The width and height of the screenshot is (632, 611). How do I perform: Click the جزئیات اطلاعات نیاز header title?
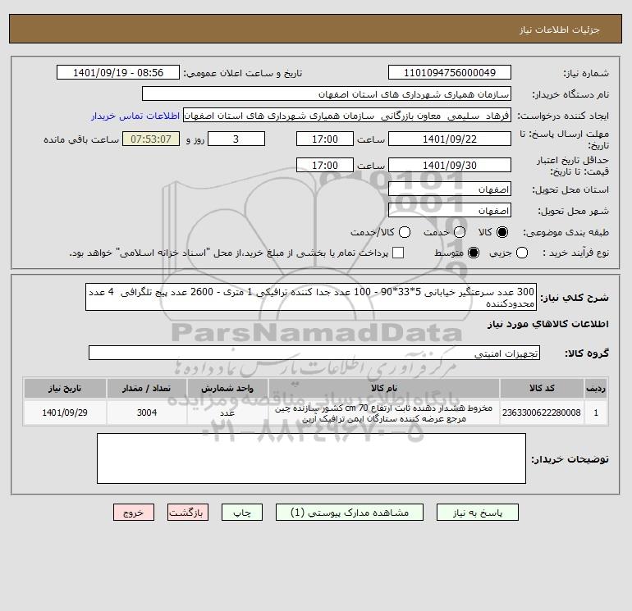560,30
